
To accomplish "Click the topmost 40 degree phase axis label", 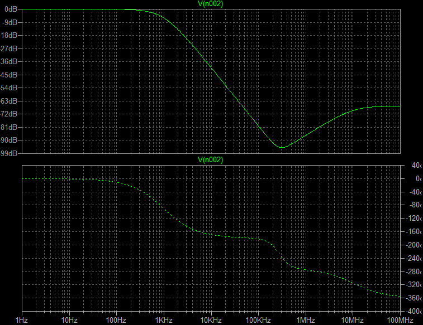I will pyautogui.click(x=415, y=166).
